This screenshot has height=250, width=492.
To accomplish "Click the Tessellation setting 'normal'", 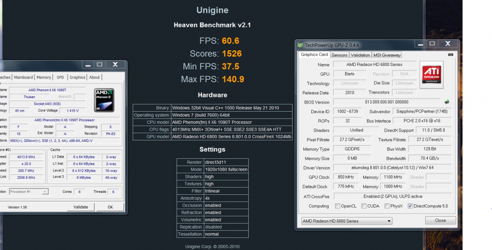I will (x=212, y=234).
